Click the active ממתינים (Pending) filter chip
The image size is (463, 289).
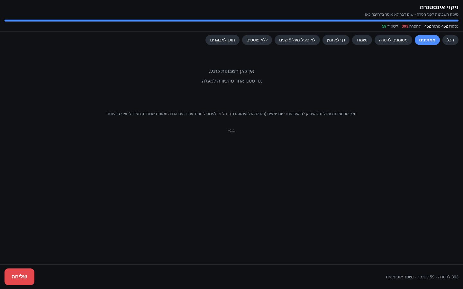point(427,40)
